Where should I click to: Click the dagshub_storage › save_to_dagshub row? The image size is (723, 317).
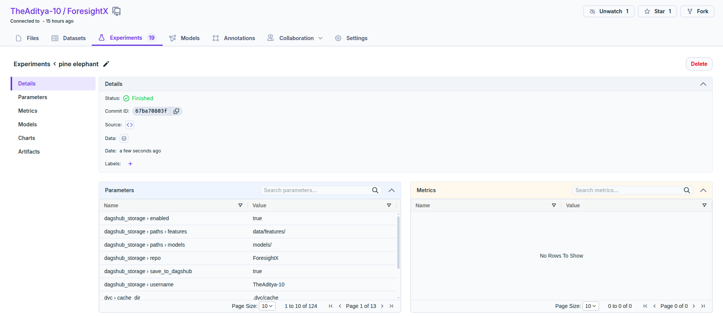[x=248, y=271]
